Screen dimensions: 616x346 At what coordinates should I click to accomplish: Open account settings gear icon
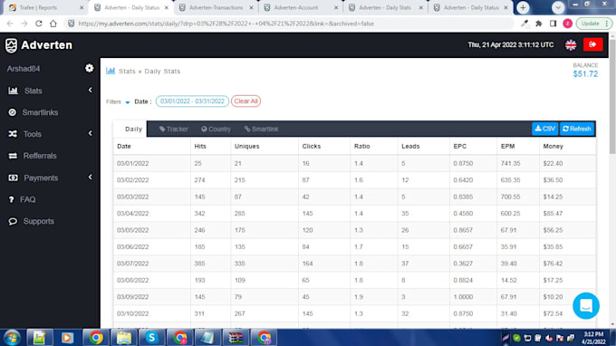(89, 68)
